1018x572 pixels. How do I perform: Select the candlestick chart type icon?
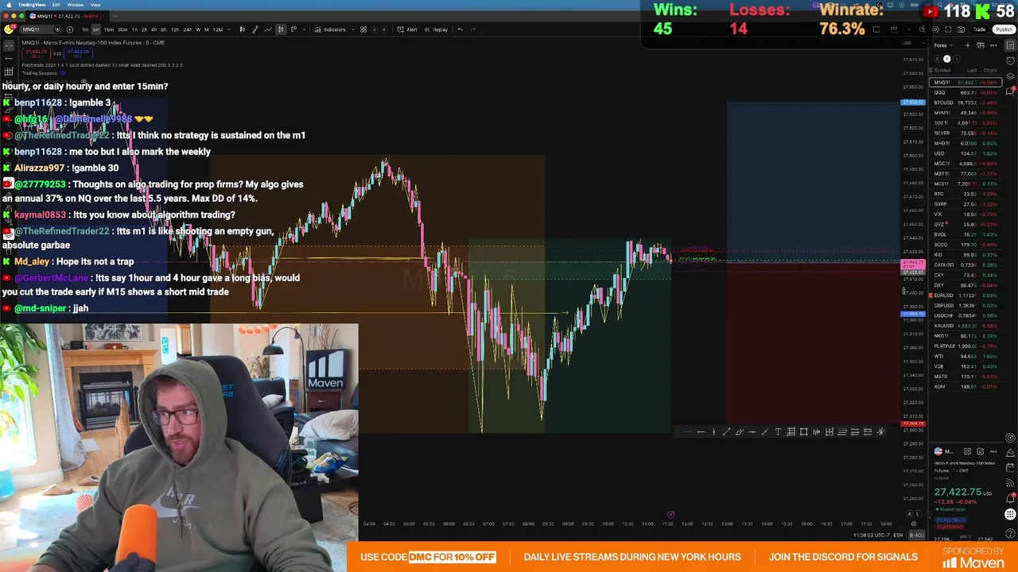[281, 29]
